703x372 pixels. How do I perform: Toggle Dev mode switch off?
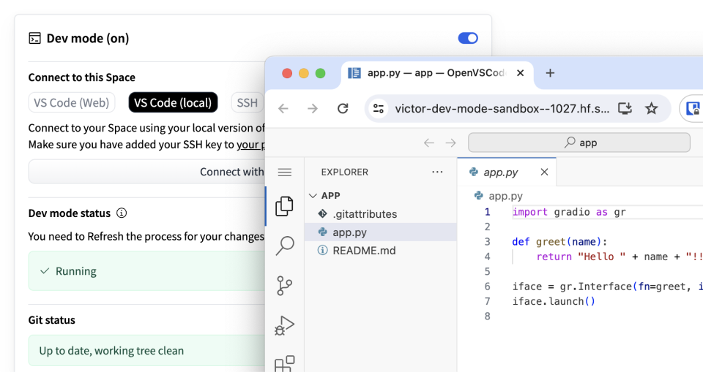pyautogui.click(x=467, y=38)
